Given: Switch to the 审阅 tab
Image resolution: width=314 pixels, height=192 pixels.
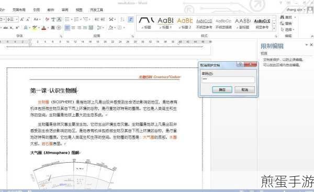Looking at the screenshot, I should 65,9.
